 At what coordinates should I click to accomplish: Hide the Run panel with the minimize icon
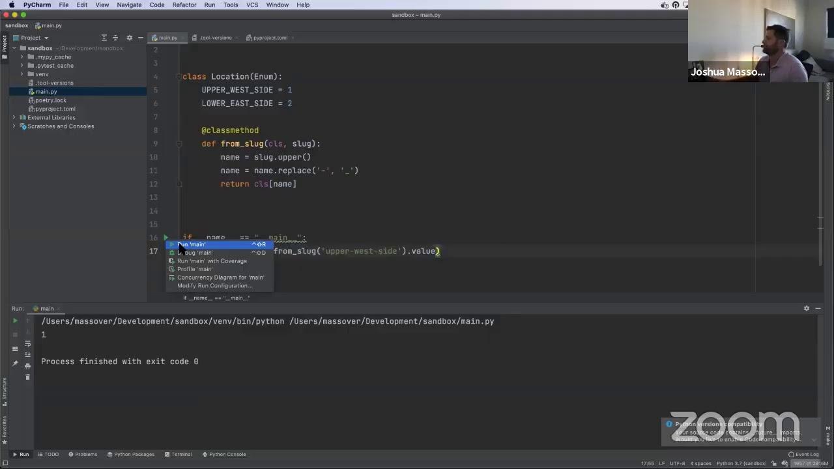click(x=818, y=308)
